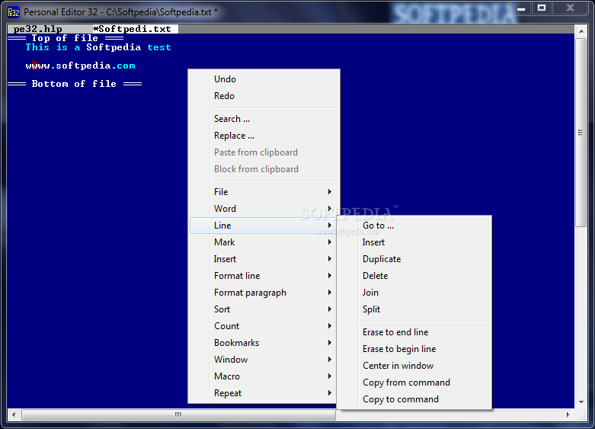
Task: Choose Erase to begin line
Action: tap(414, 348)
